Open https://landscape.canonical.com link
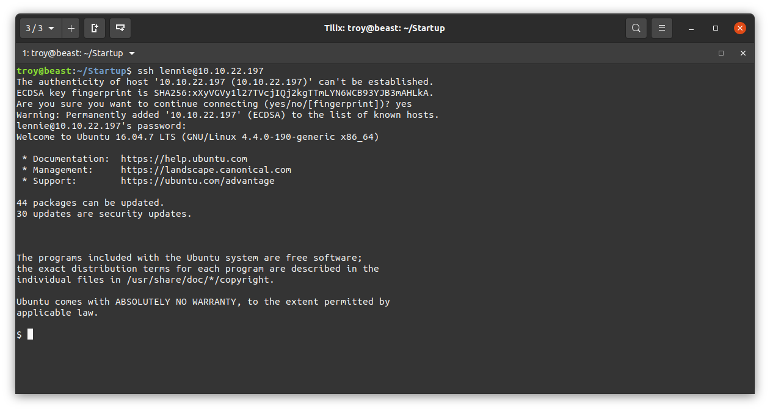This screenshot has height=411, width=770. [206, 170]
